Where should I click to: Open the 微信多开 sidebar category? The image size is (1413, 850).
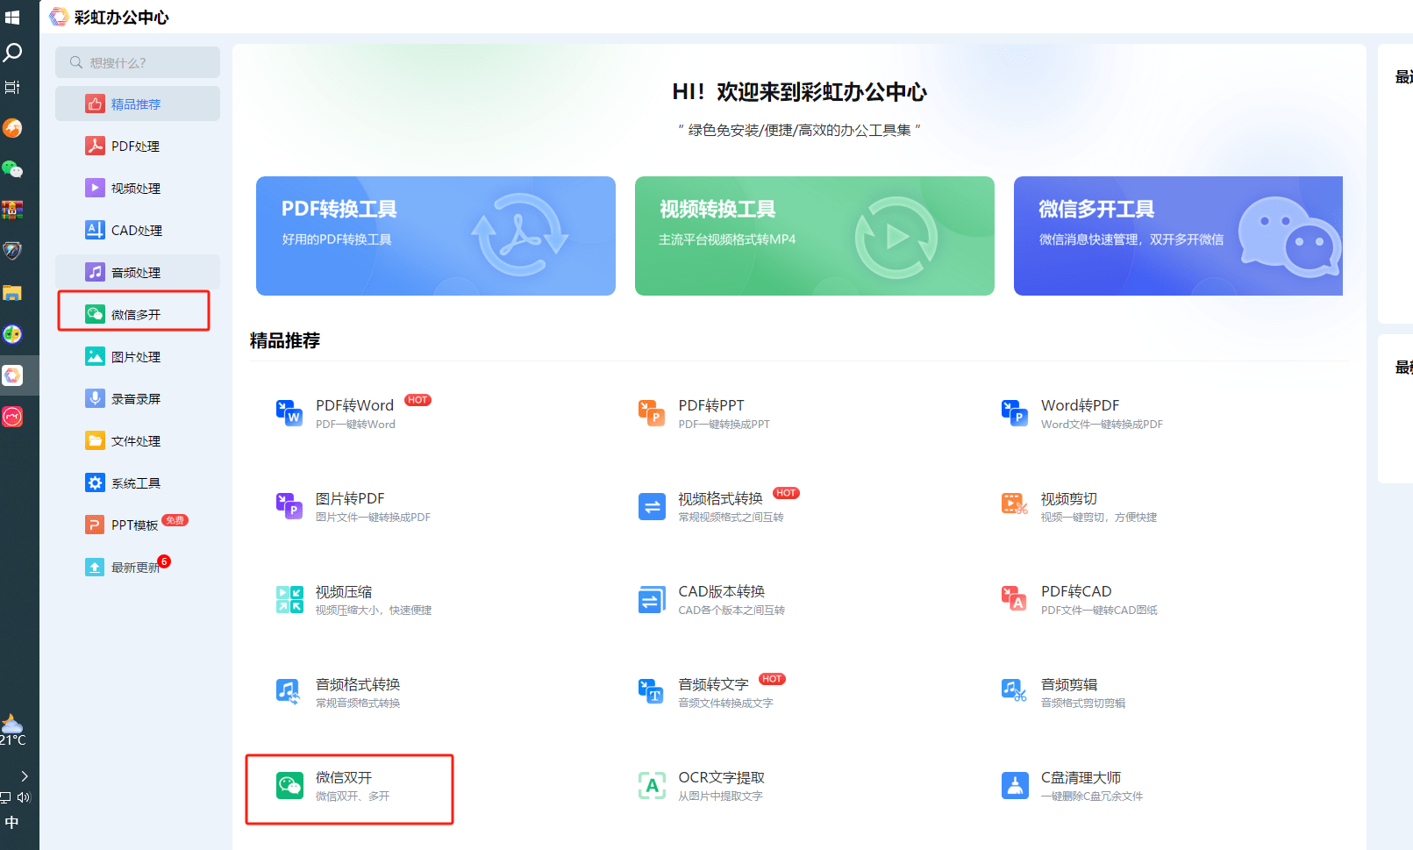tap(138, 314)
